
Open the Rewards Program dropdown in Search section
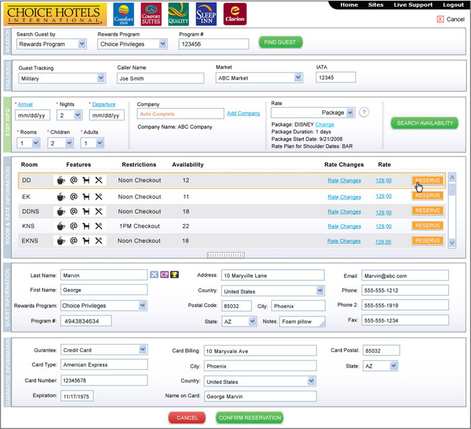click(x=163, y=44)
